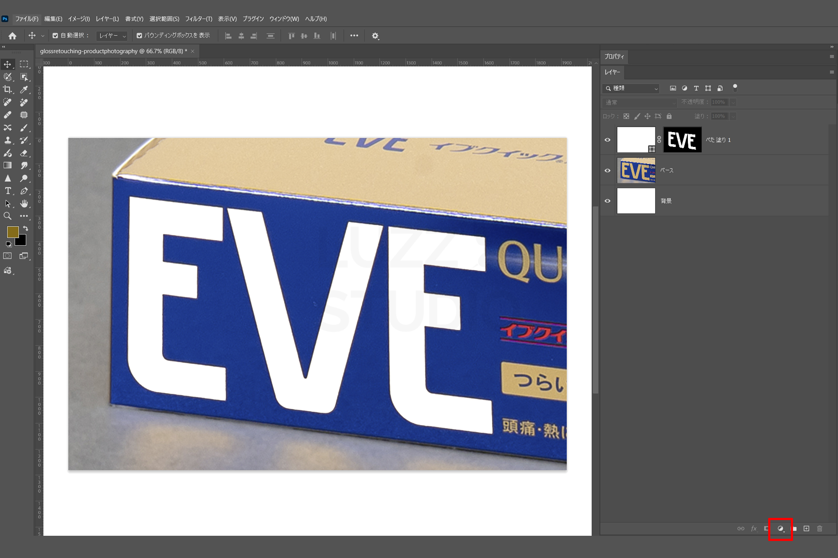The width and height of the screenshot is (838, 558).
Task: Toggle the 自動選択 checkbox
Action: pyautogui.click(x=55, y=36)
